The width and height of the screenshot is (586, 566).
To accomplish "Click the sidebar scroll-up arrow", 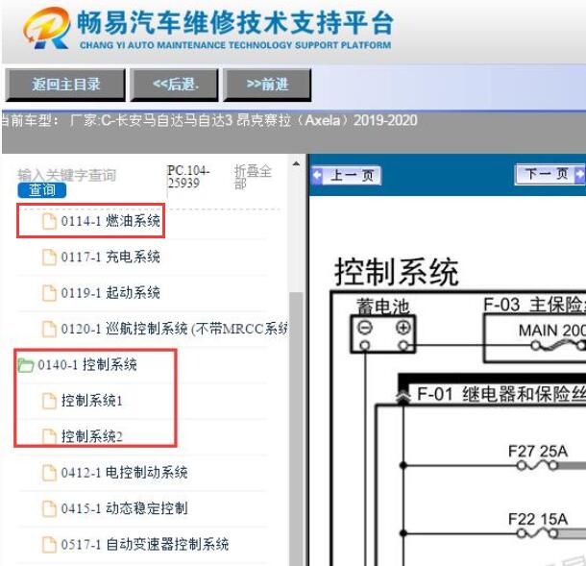I will (x=296, y=163).
